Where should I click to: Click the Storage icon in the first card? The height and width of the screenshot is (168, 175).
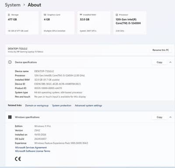[9, 15]
